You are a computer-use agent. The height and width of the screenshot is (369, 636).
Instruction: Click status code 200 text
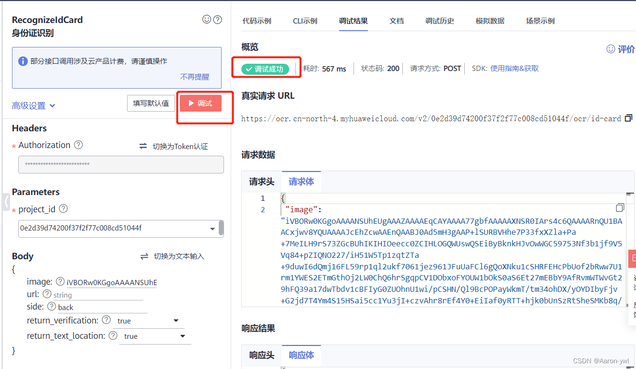pyautogui.click(x=380, y=69)
